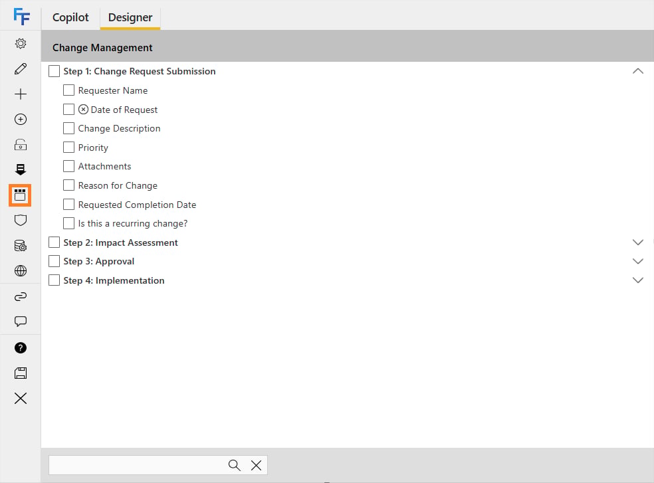
Task: Expand Step 4 Implementation chevron
Action: (x=638, y=280)
